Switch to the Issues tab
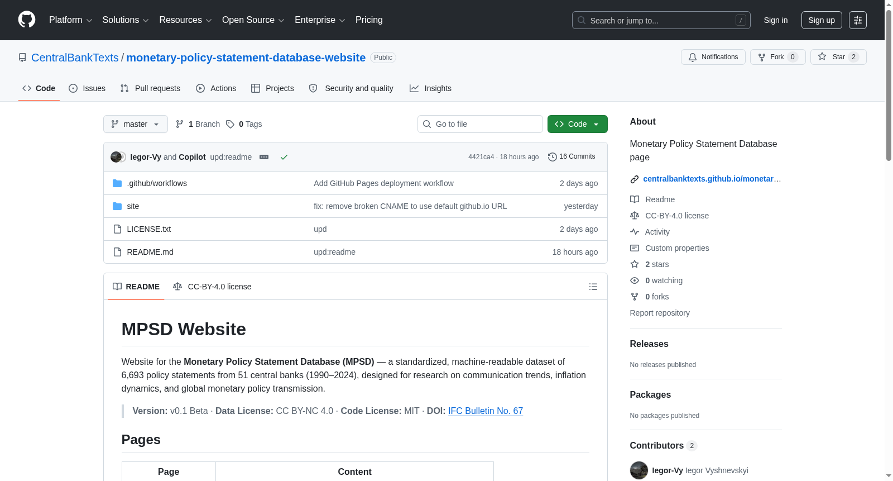This screenshot has height=481, width=893. click(x=87, y=88)
